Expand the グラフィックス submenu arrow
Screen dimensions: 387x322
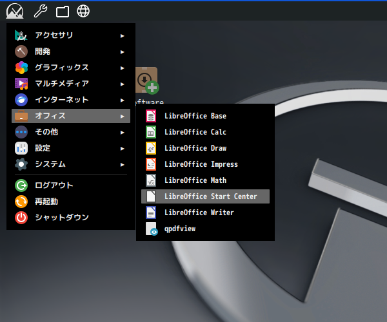click(x=123, y=68)
